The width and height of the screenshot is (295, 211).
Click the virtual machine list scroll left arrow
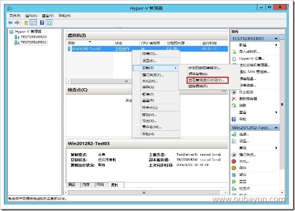point(69,81)
